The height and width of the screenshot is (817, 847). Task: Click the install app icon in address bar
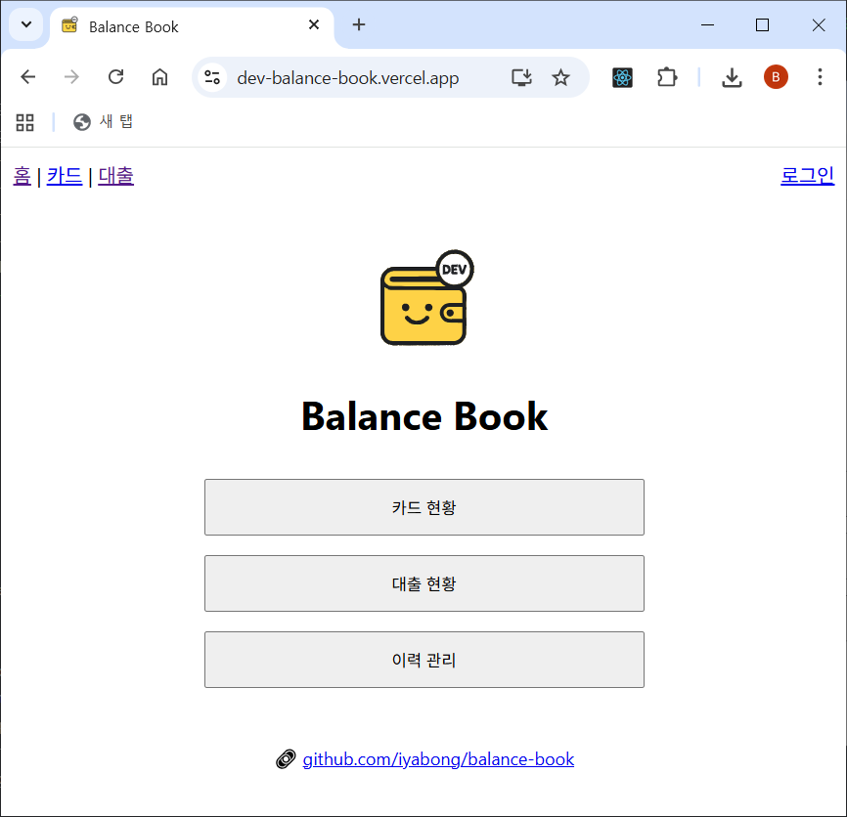(x=521, y=77)
